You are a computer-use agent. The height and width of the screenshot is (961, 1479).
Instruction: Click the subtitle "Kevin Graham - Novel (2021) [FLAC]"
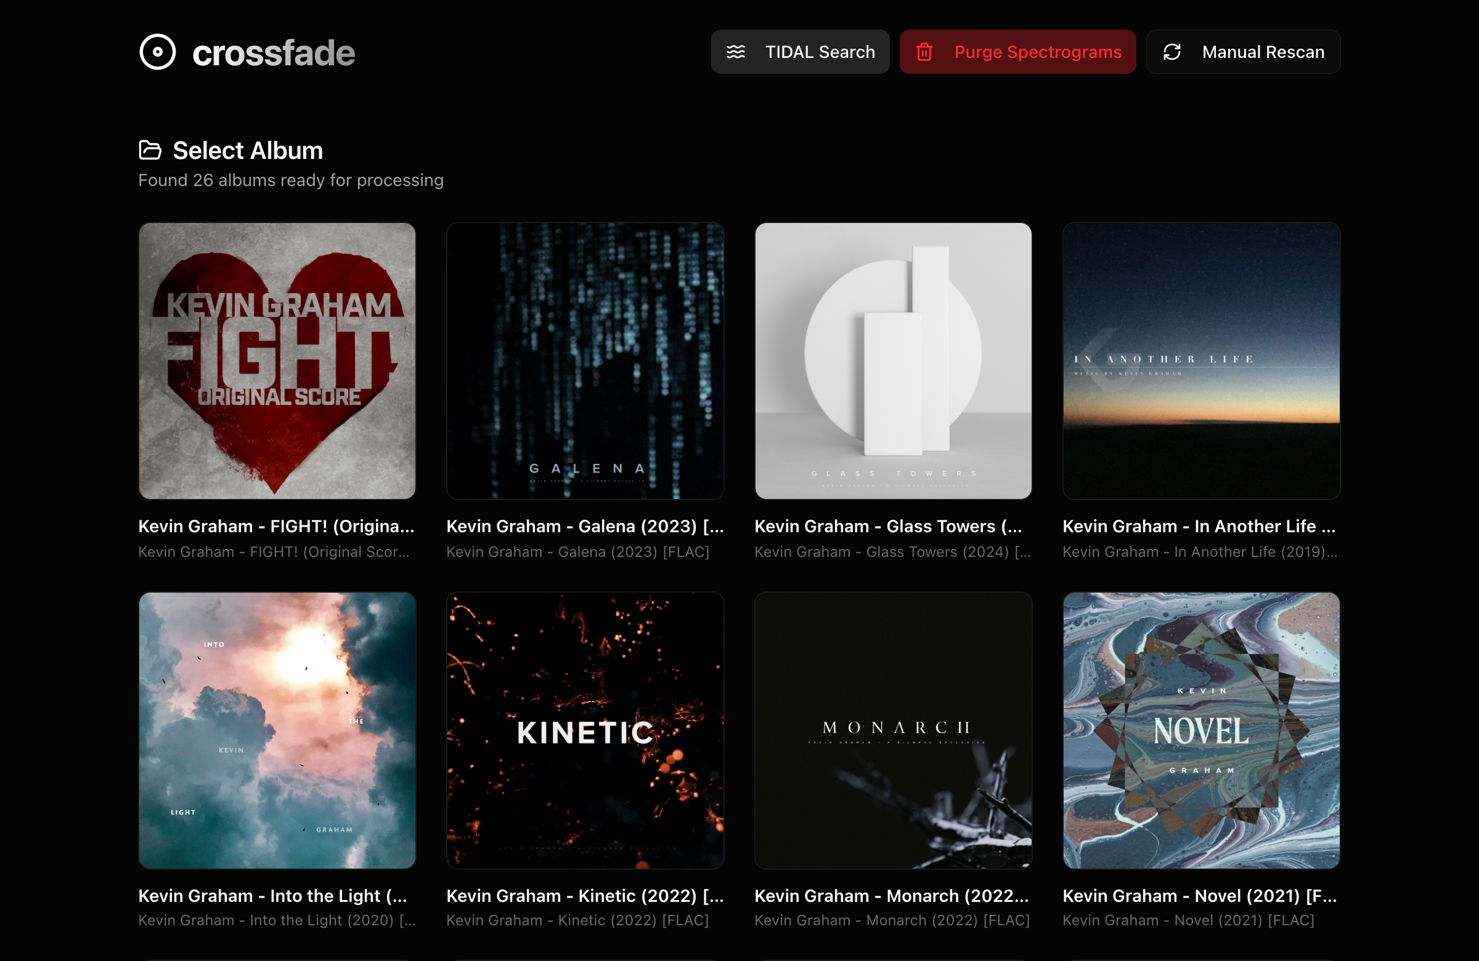[1189, 920]
